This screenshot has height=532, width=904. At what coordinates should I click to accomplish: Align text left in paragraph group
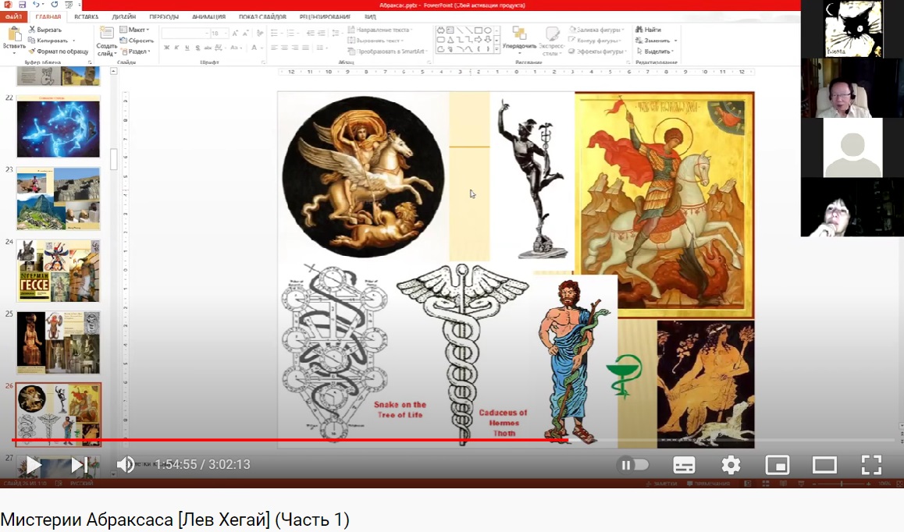(275, 48)
